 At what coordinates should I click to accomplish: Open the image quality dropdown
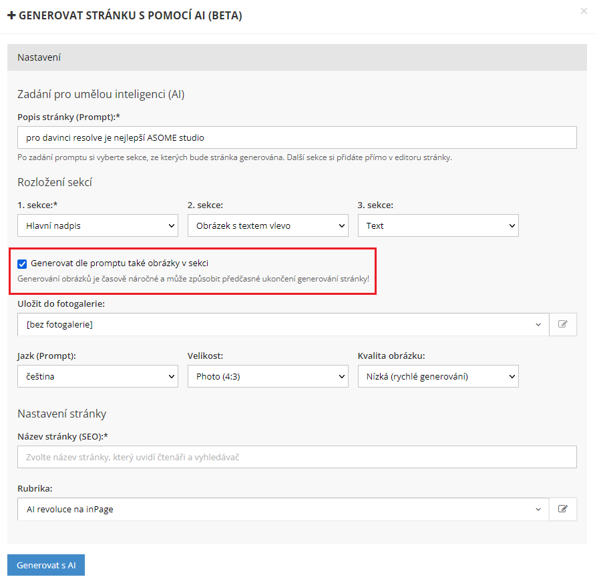pos(438,376)
